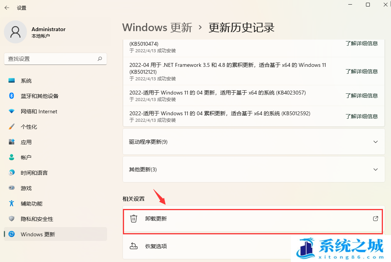Click the Privacy and security shield icon

pos(12,219)
